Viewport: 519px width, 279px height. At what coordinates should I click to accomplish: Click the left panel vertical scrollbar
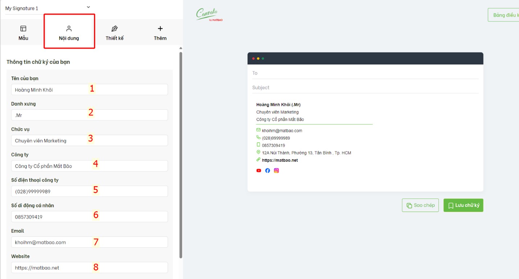[181, 155]
